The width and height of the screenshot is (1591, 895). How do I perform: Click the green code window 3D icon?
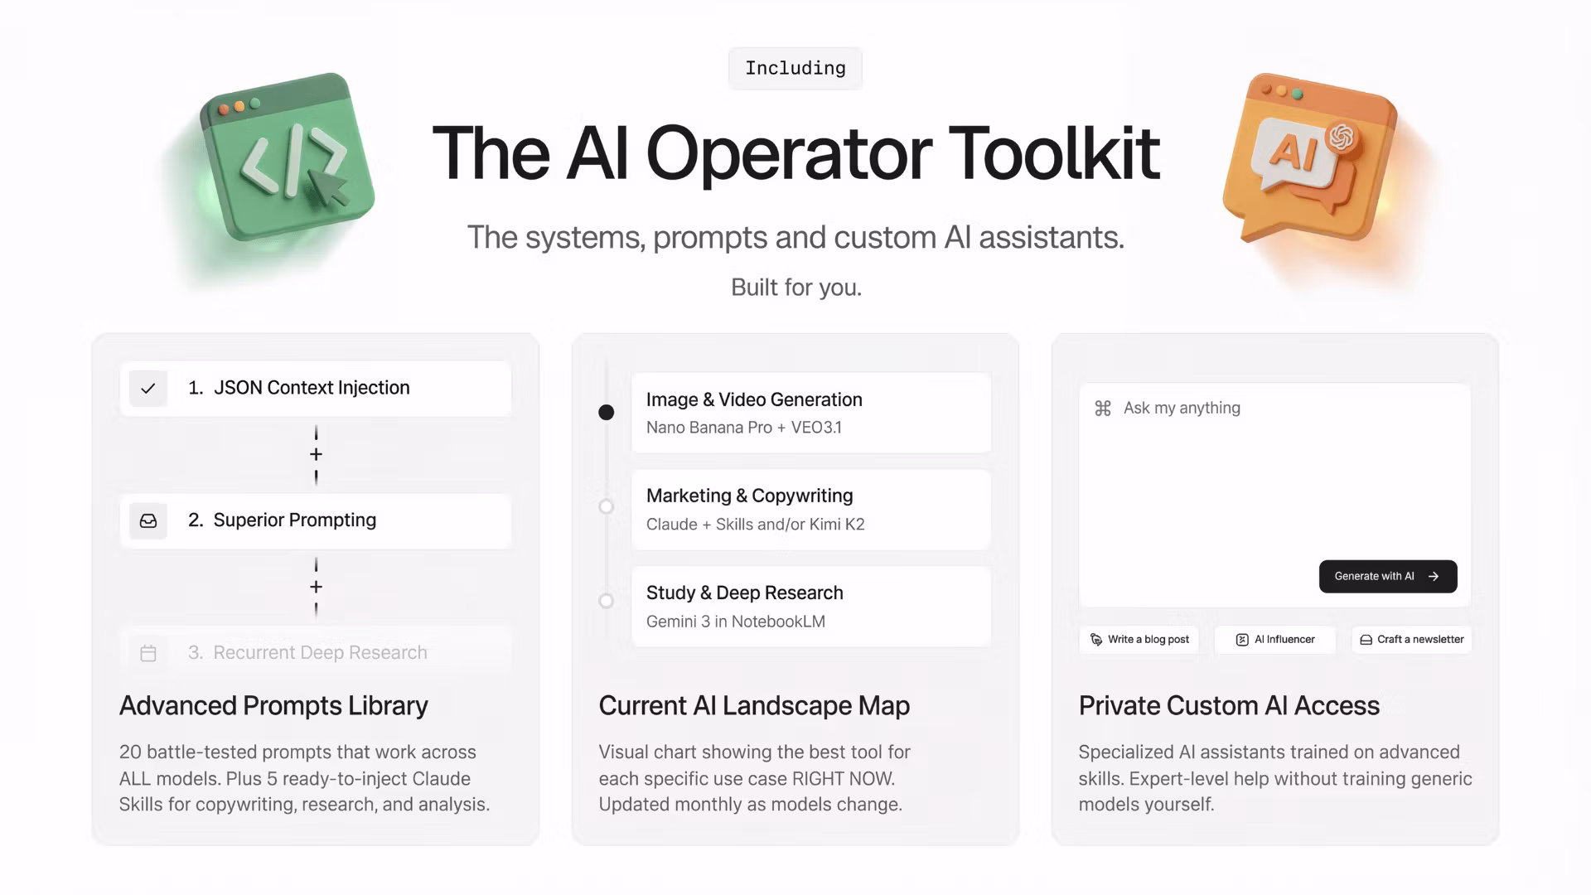(288, 157)
